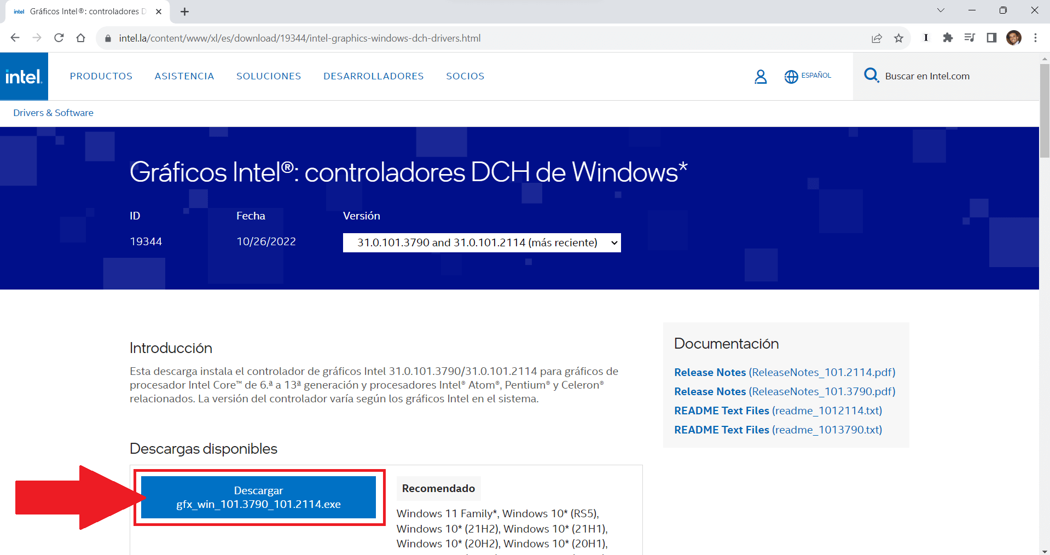Open Intel account sign-in icon
Viewport: 1050px width, 555px height.
point(761,77)
